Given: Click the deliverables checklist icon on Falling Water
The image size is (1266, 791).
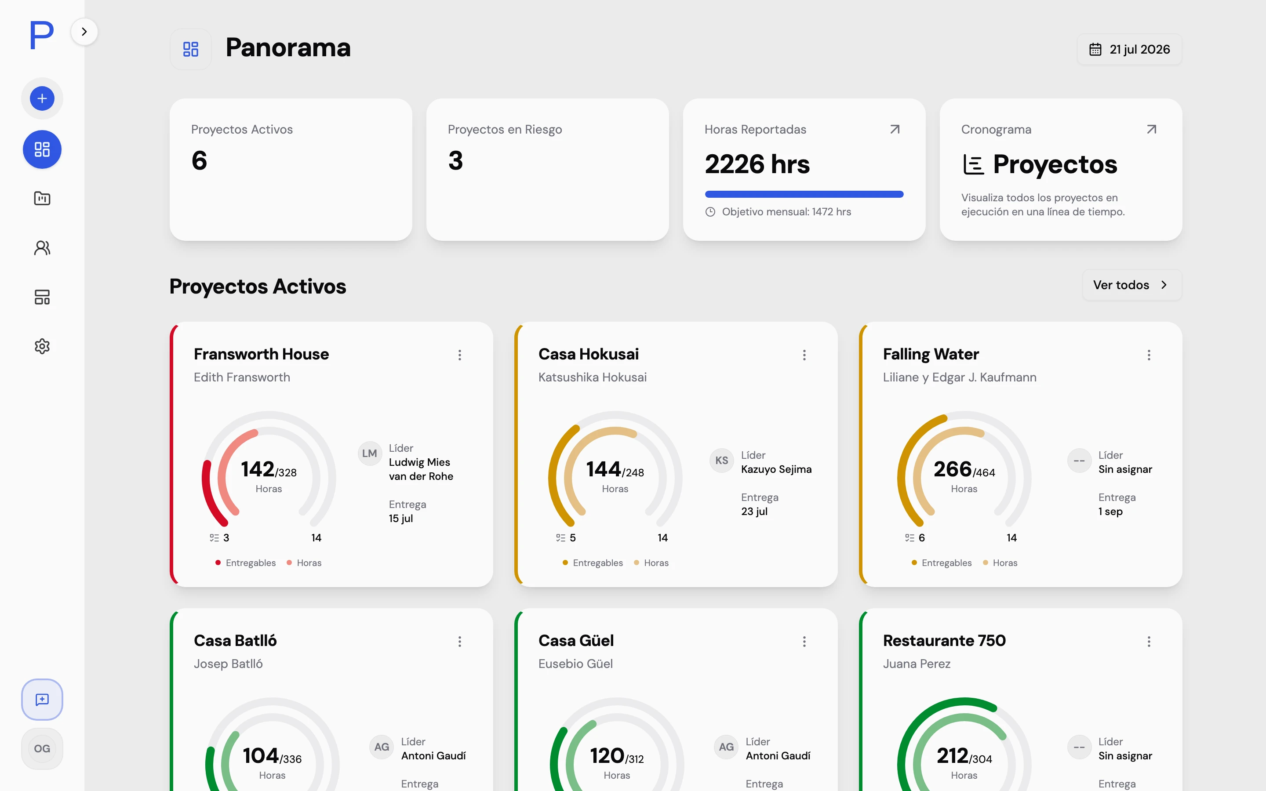Looking at the screenshot, I should (x=910, y=538).
